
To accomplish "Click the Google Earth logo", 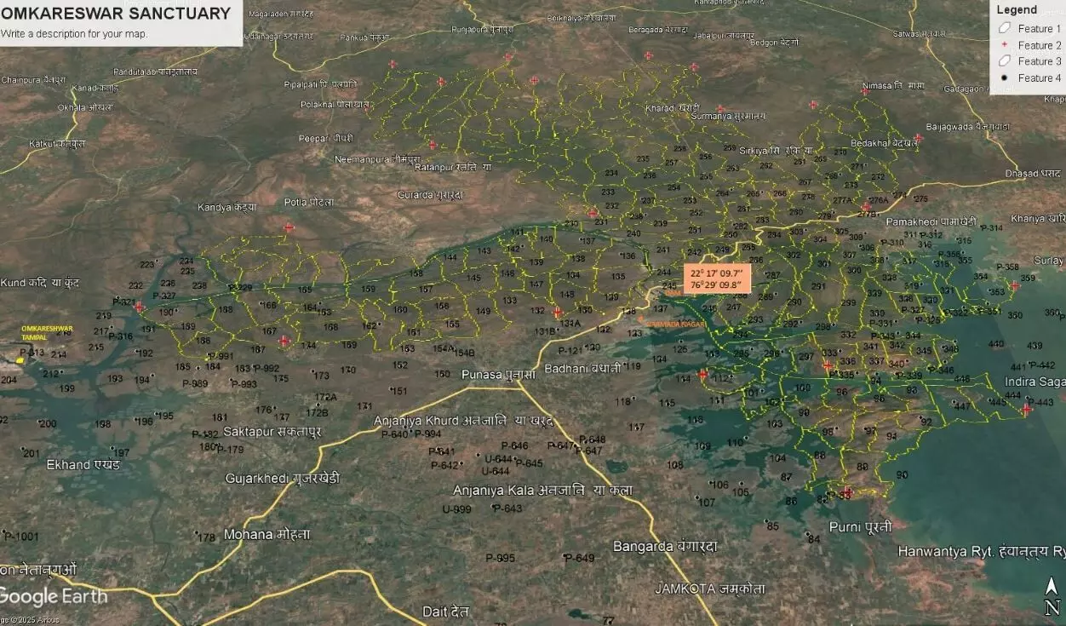I will point(53,596).
